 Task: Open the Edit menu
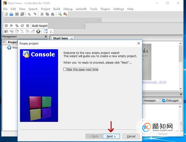pyautogui.click(x=13, y=9)
